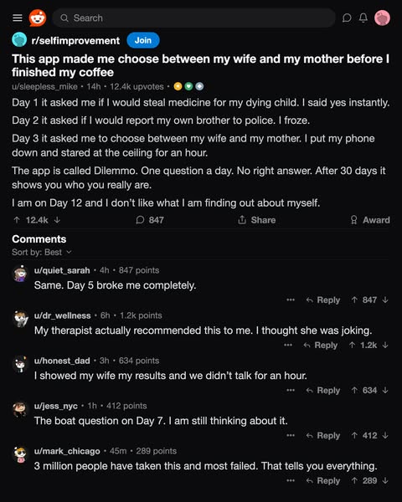
Task: Join the r/selfimprovement community
Action: (143, 40)
